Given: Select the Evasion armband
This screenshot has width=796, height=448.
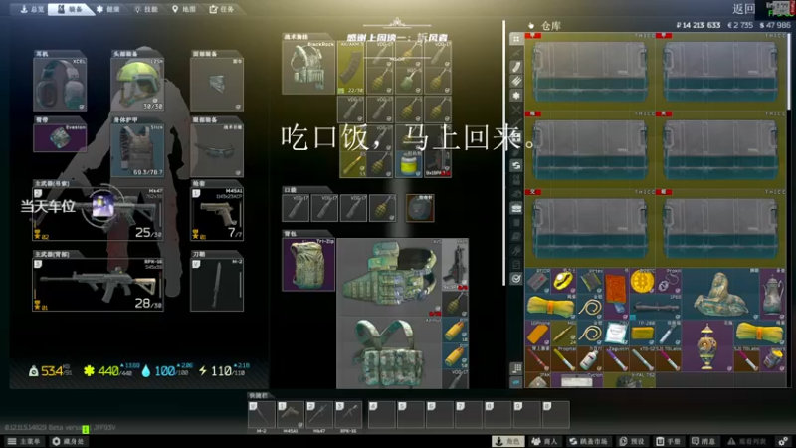Looking at the screenshot, I should point(60,137).
